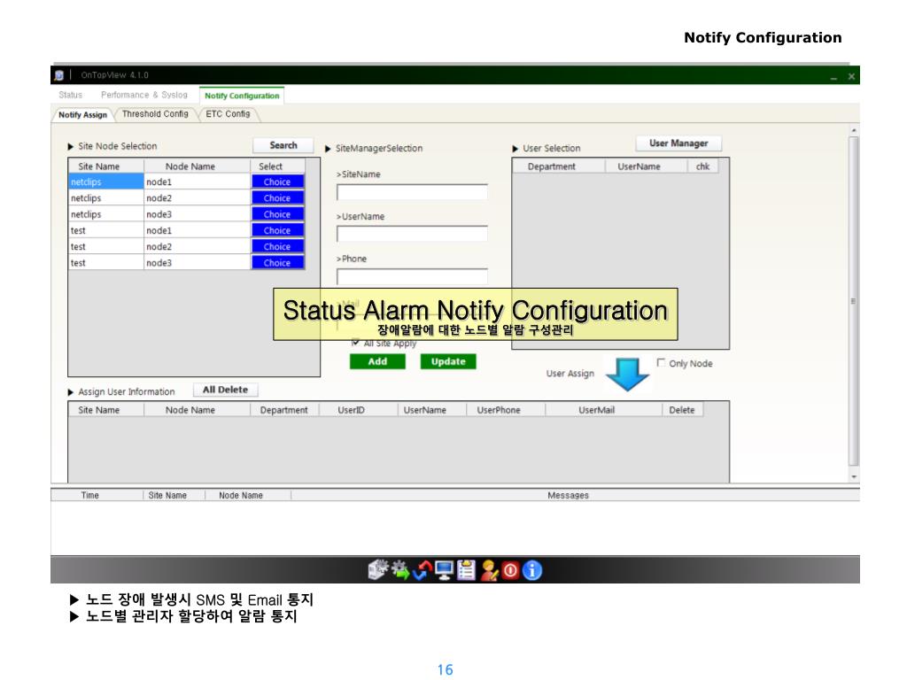Click the green Add button
Screen dimensions: 907x680
click(x=377, y=361)
